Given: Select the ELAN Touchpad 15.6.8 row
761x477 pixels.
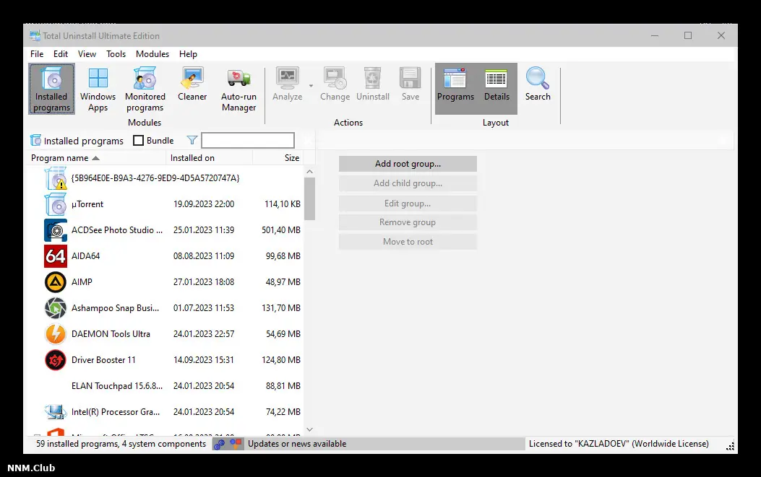Looking at the screenshot, I should [166, 386].
